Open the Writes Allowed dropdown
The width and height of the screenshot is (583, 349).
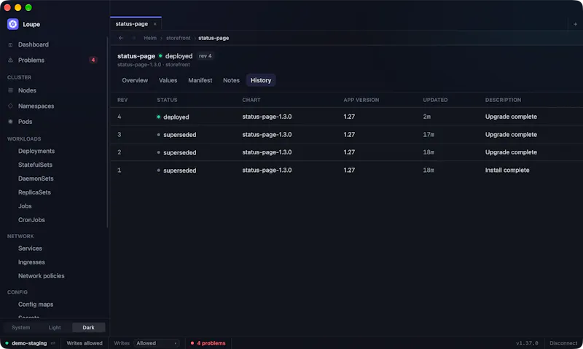coord(157,343)
